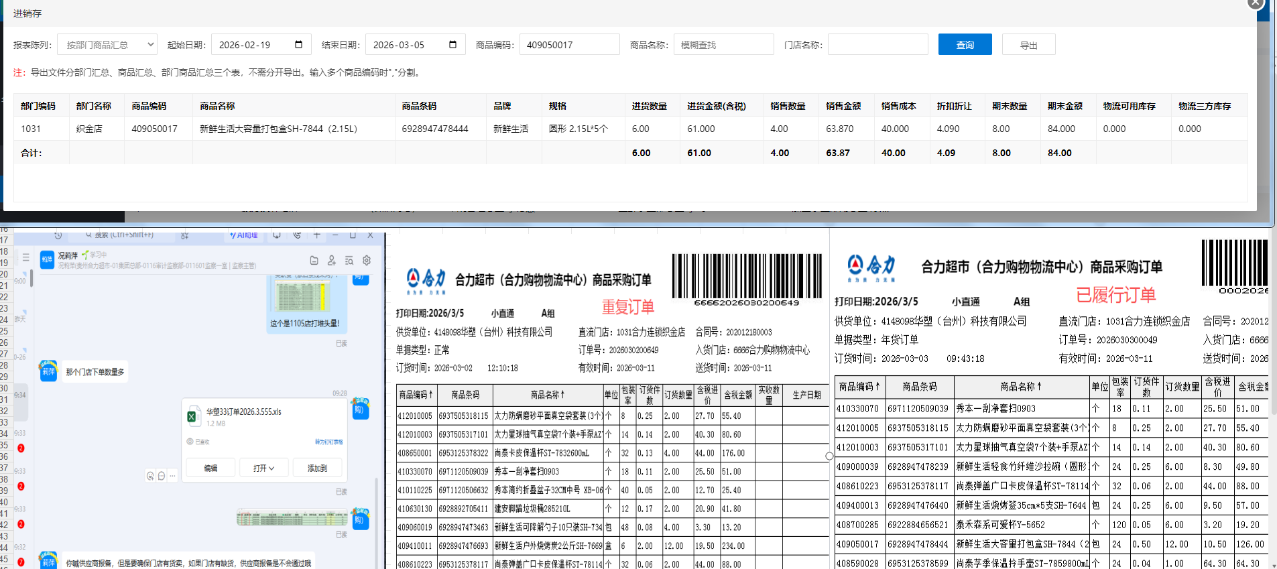Click the 导出 export button
Viewport: 1277px width, 569px height.
[x=1028, y=45]
